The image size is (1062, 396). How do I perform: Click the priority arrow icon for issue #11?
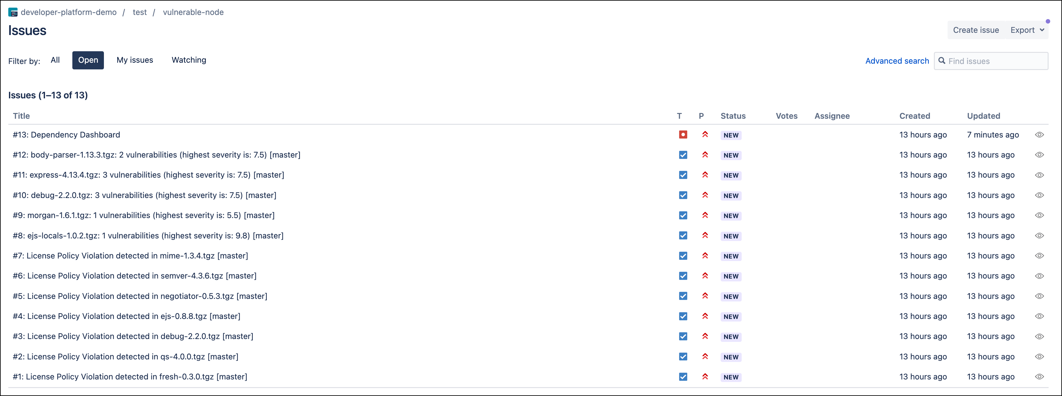click(x=705, y=175)
